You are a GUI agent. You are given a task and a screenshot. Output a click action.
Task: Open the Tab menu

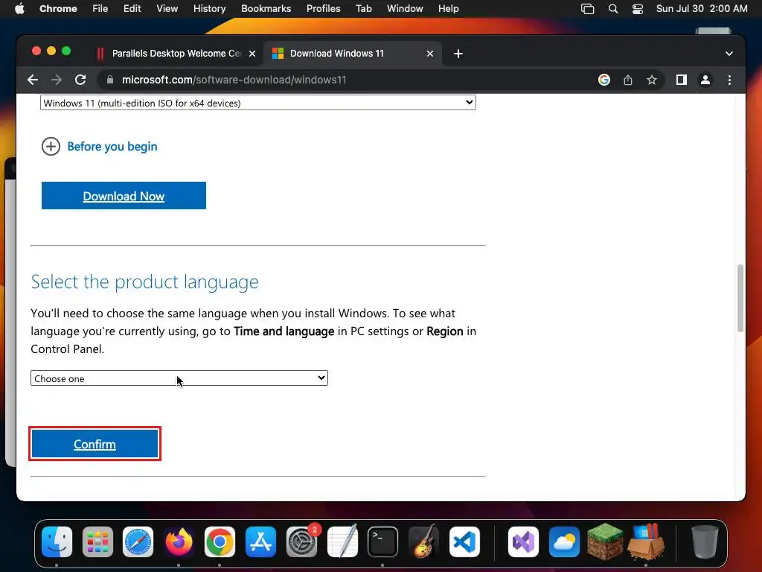pos(364,9)
